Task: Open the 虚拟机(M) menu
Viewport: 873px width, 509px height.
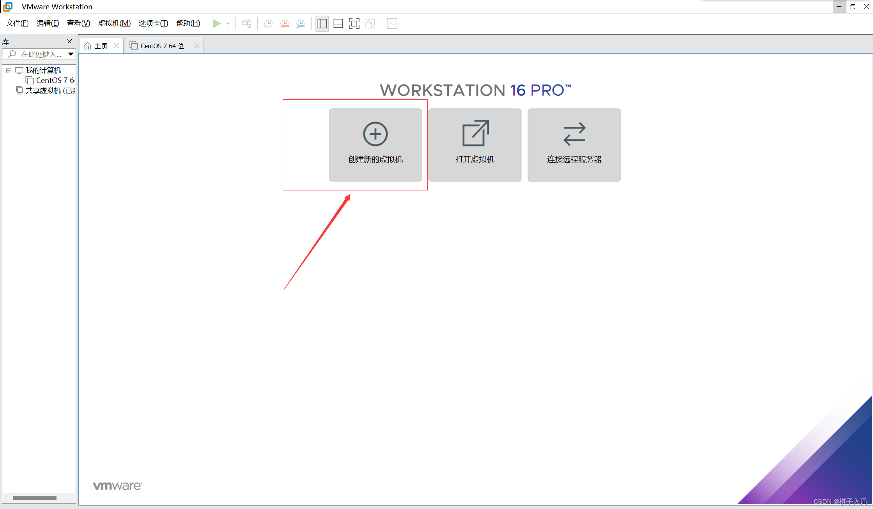Action: pos(114,23)
